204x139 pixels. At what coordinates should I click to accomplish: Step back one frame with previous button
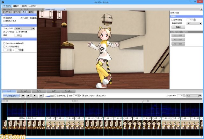(28, 96)
